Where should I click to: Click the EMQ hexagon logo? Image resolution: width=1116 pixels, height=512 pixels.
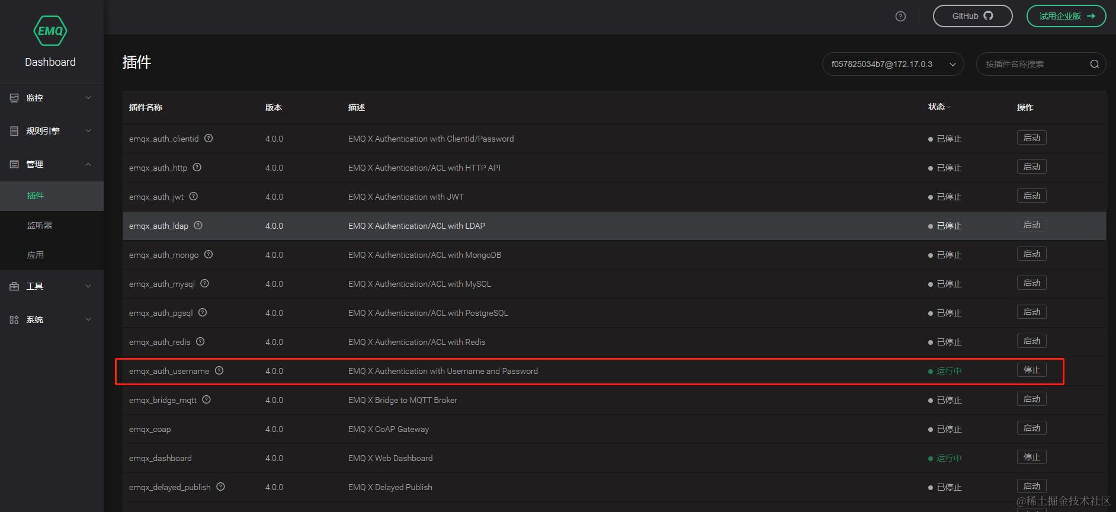(x=50, y=31)
